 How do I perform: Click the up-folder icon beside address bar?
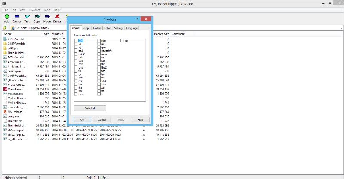coord(5,27)
